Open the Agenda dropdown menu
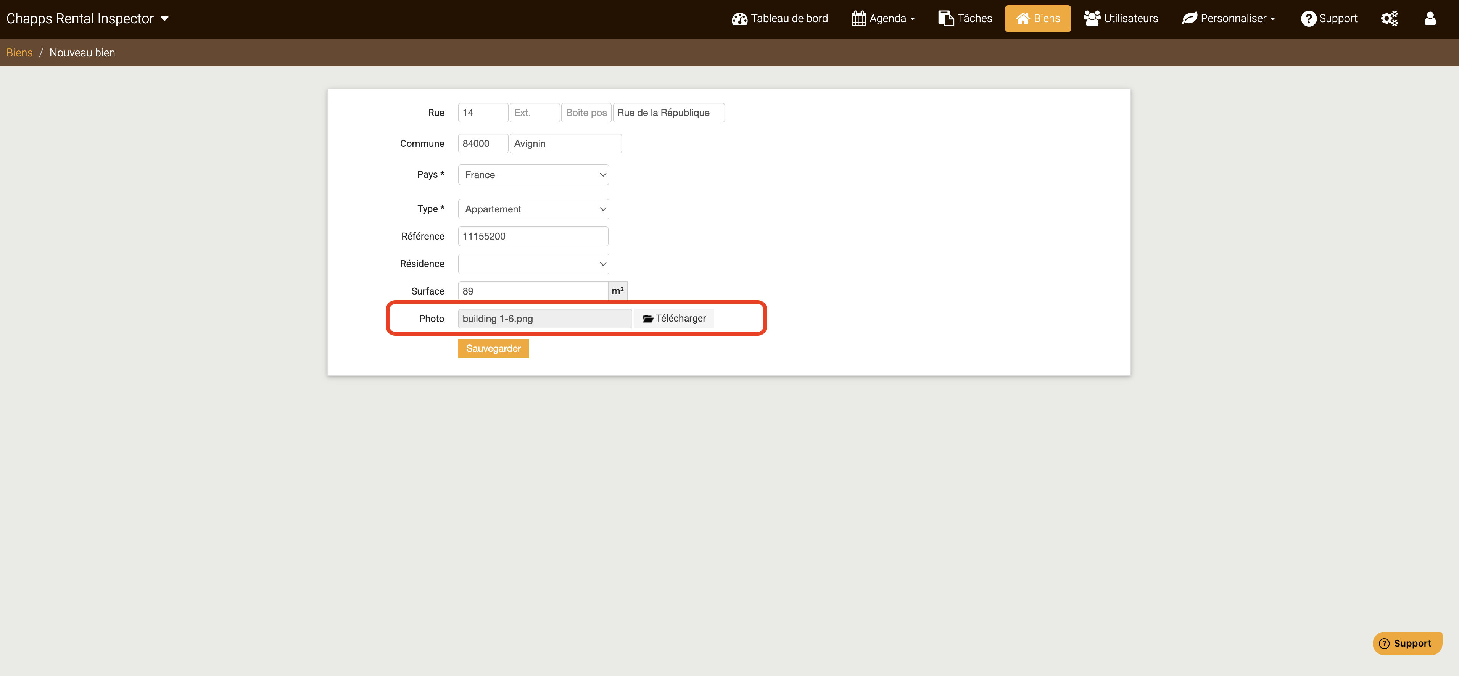1459x676 pixels. click(x=883, y=19)
